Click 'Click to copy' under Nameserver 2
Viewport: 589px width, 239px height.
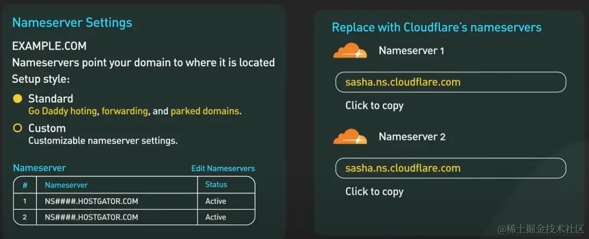pos(374,192)
